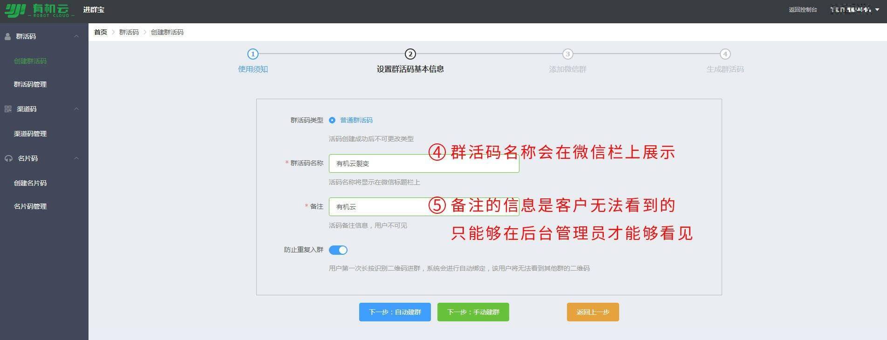The width and height of the screenshot is (887, 340).
Task: Click the 下一步：手动建群 button
Action: [473, 312]
